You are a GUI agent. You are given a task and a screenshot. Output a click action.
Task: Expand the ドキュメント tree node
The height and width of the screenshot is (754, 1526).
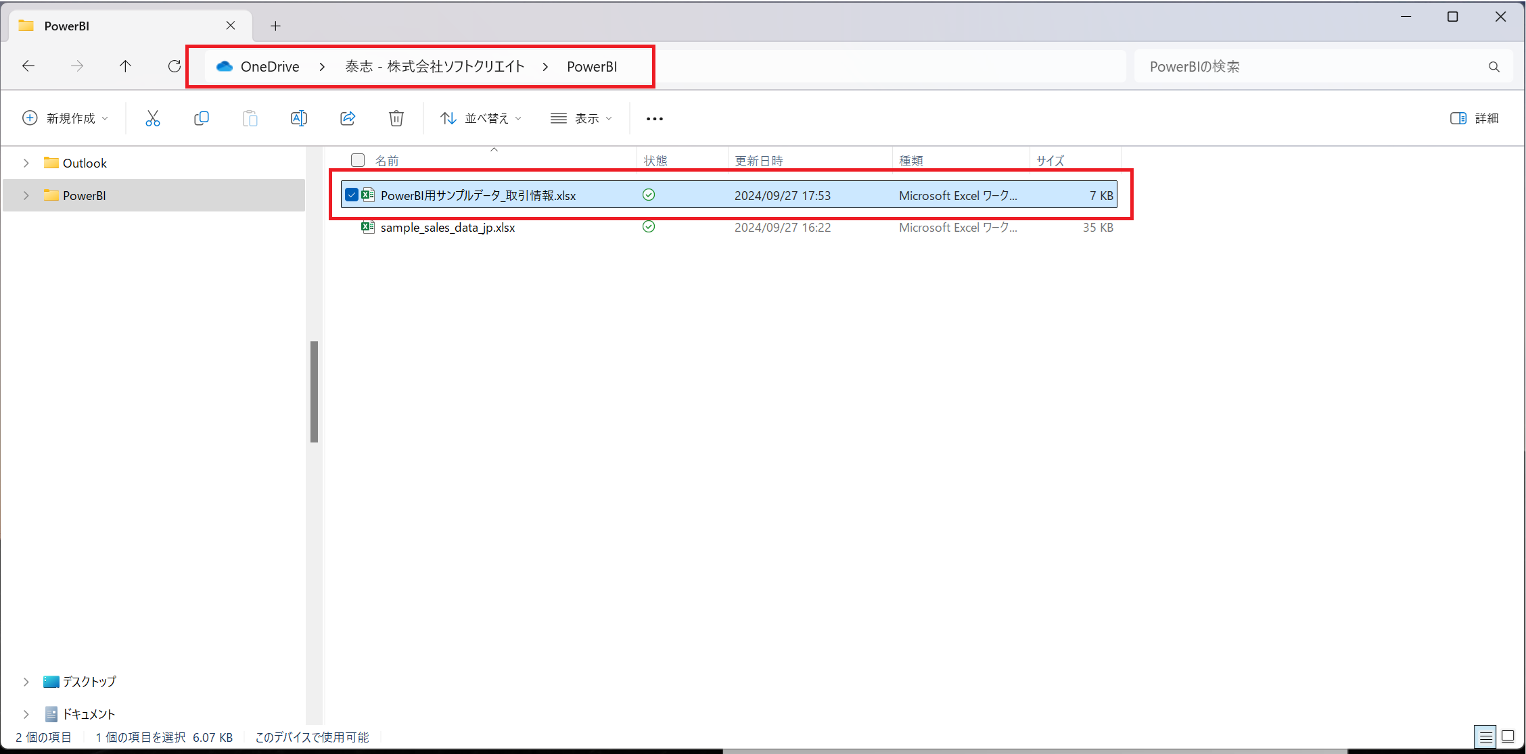(x=26, y=714)
